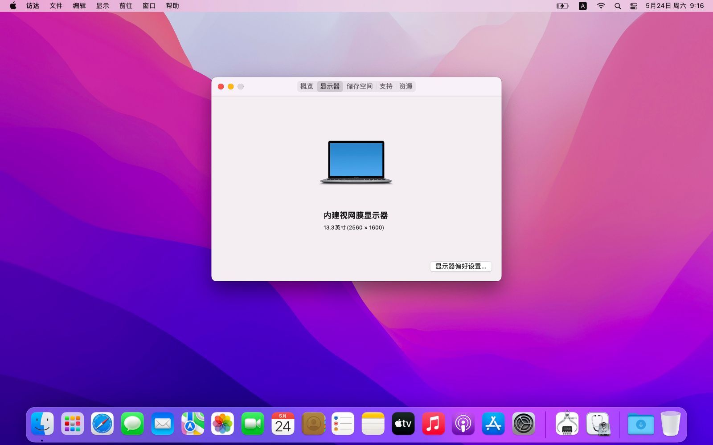Open the 窗口 menu

149,6
